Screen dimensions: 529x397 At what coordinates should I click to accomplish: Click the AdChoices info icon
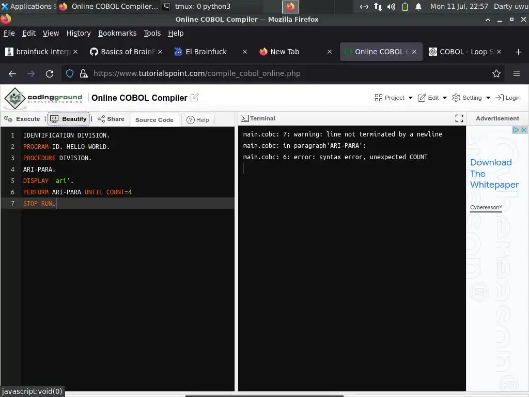516,130
